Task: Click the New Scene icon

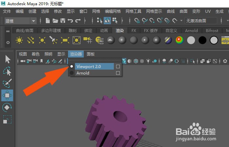Action: 48,21
